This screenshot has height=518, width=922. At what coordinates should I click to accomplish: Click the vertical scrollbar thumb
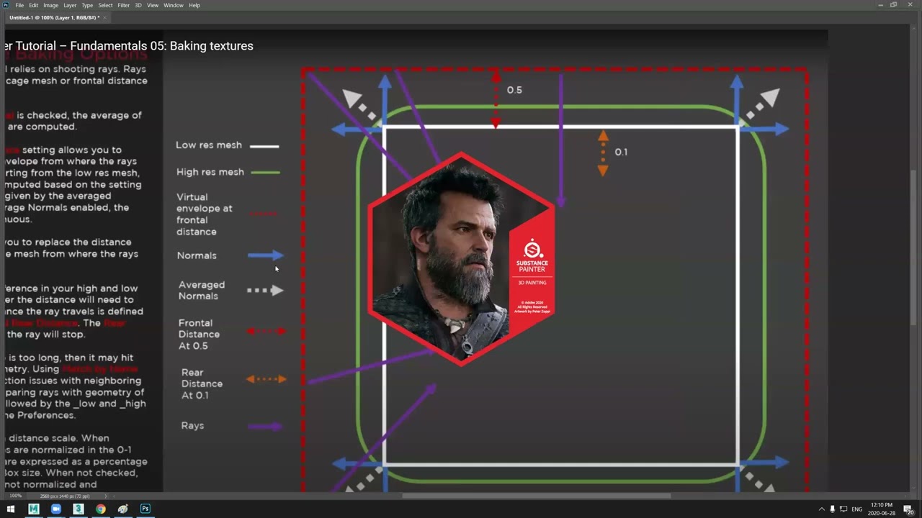914,247
